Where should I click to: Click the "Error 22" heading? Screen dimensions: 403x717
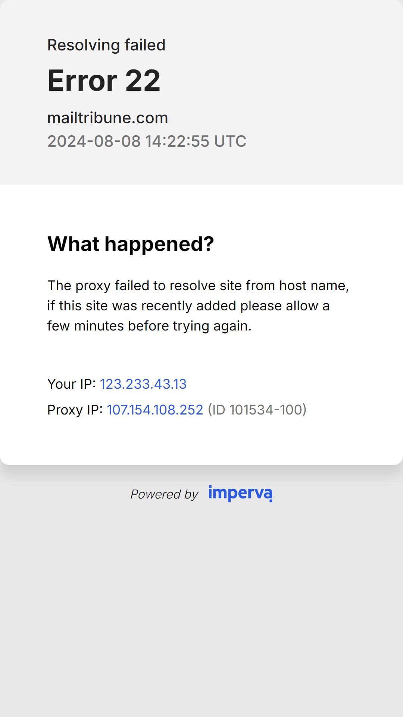click(104, 80)
